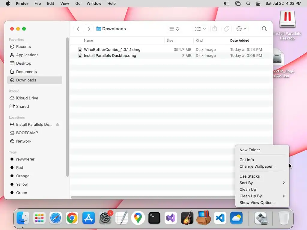Open iCloud Drive in the sidebar
The width and height of the screenshot is (307, 230).
point(35,98)
